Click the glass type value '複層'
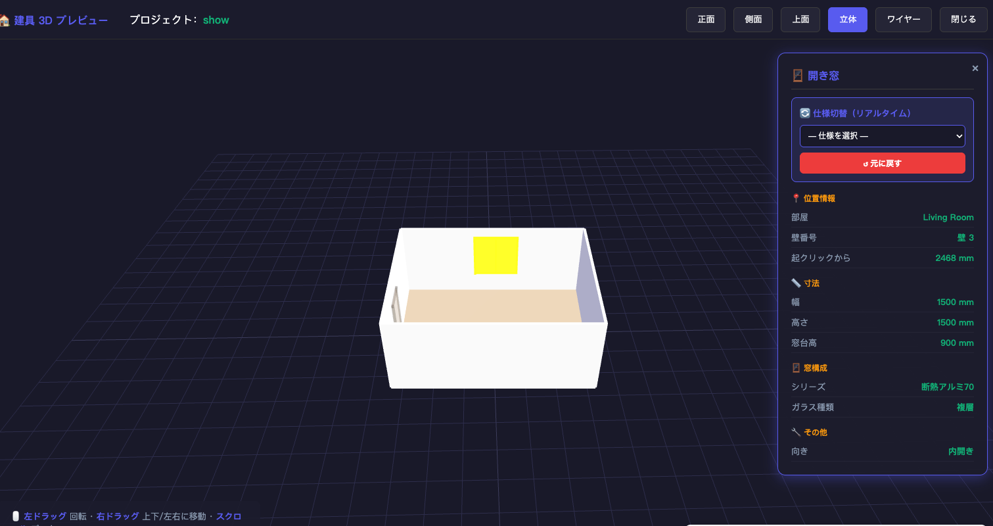Screen dimensions: 993x526 (965, 408)
